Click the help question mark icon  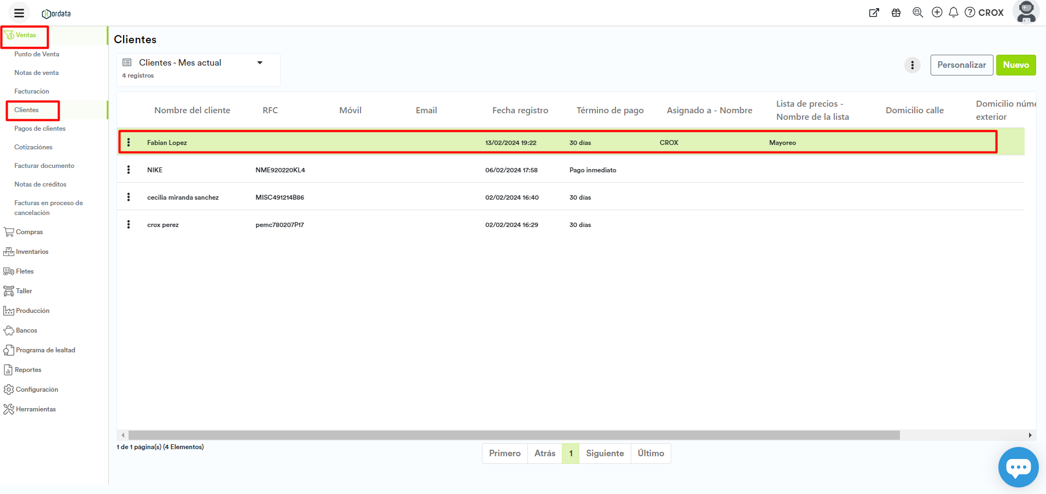[970, 13]
